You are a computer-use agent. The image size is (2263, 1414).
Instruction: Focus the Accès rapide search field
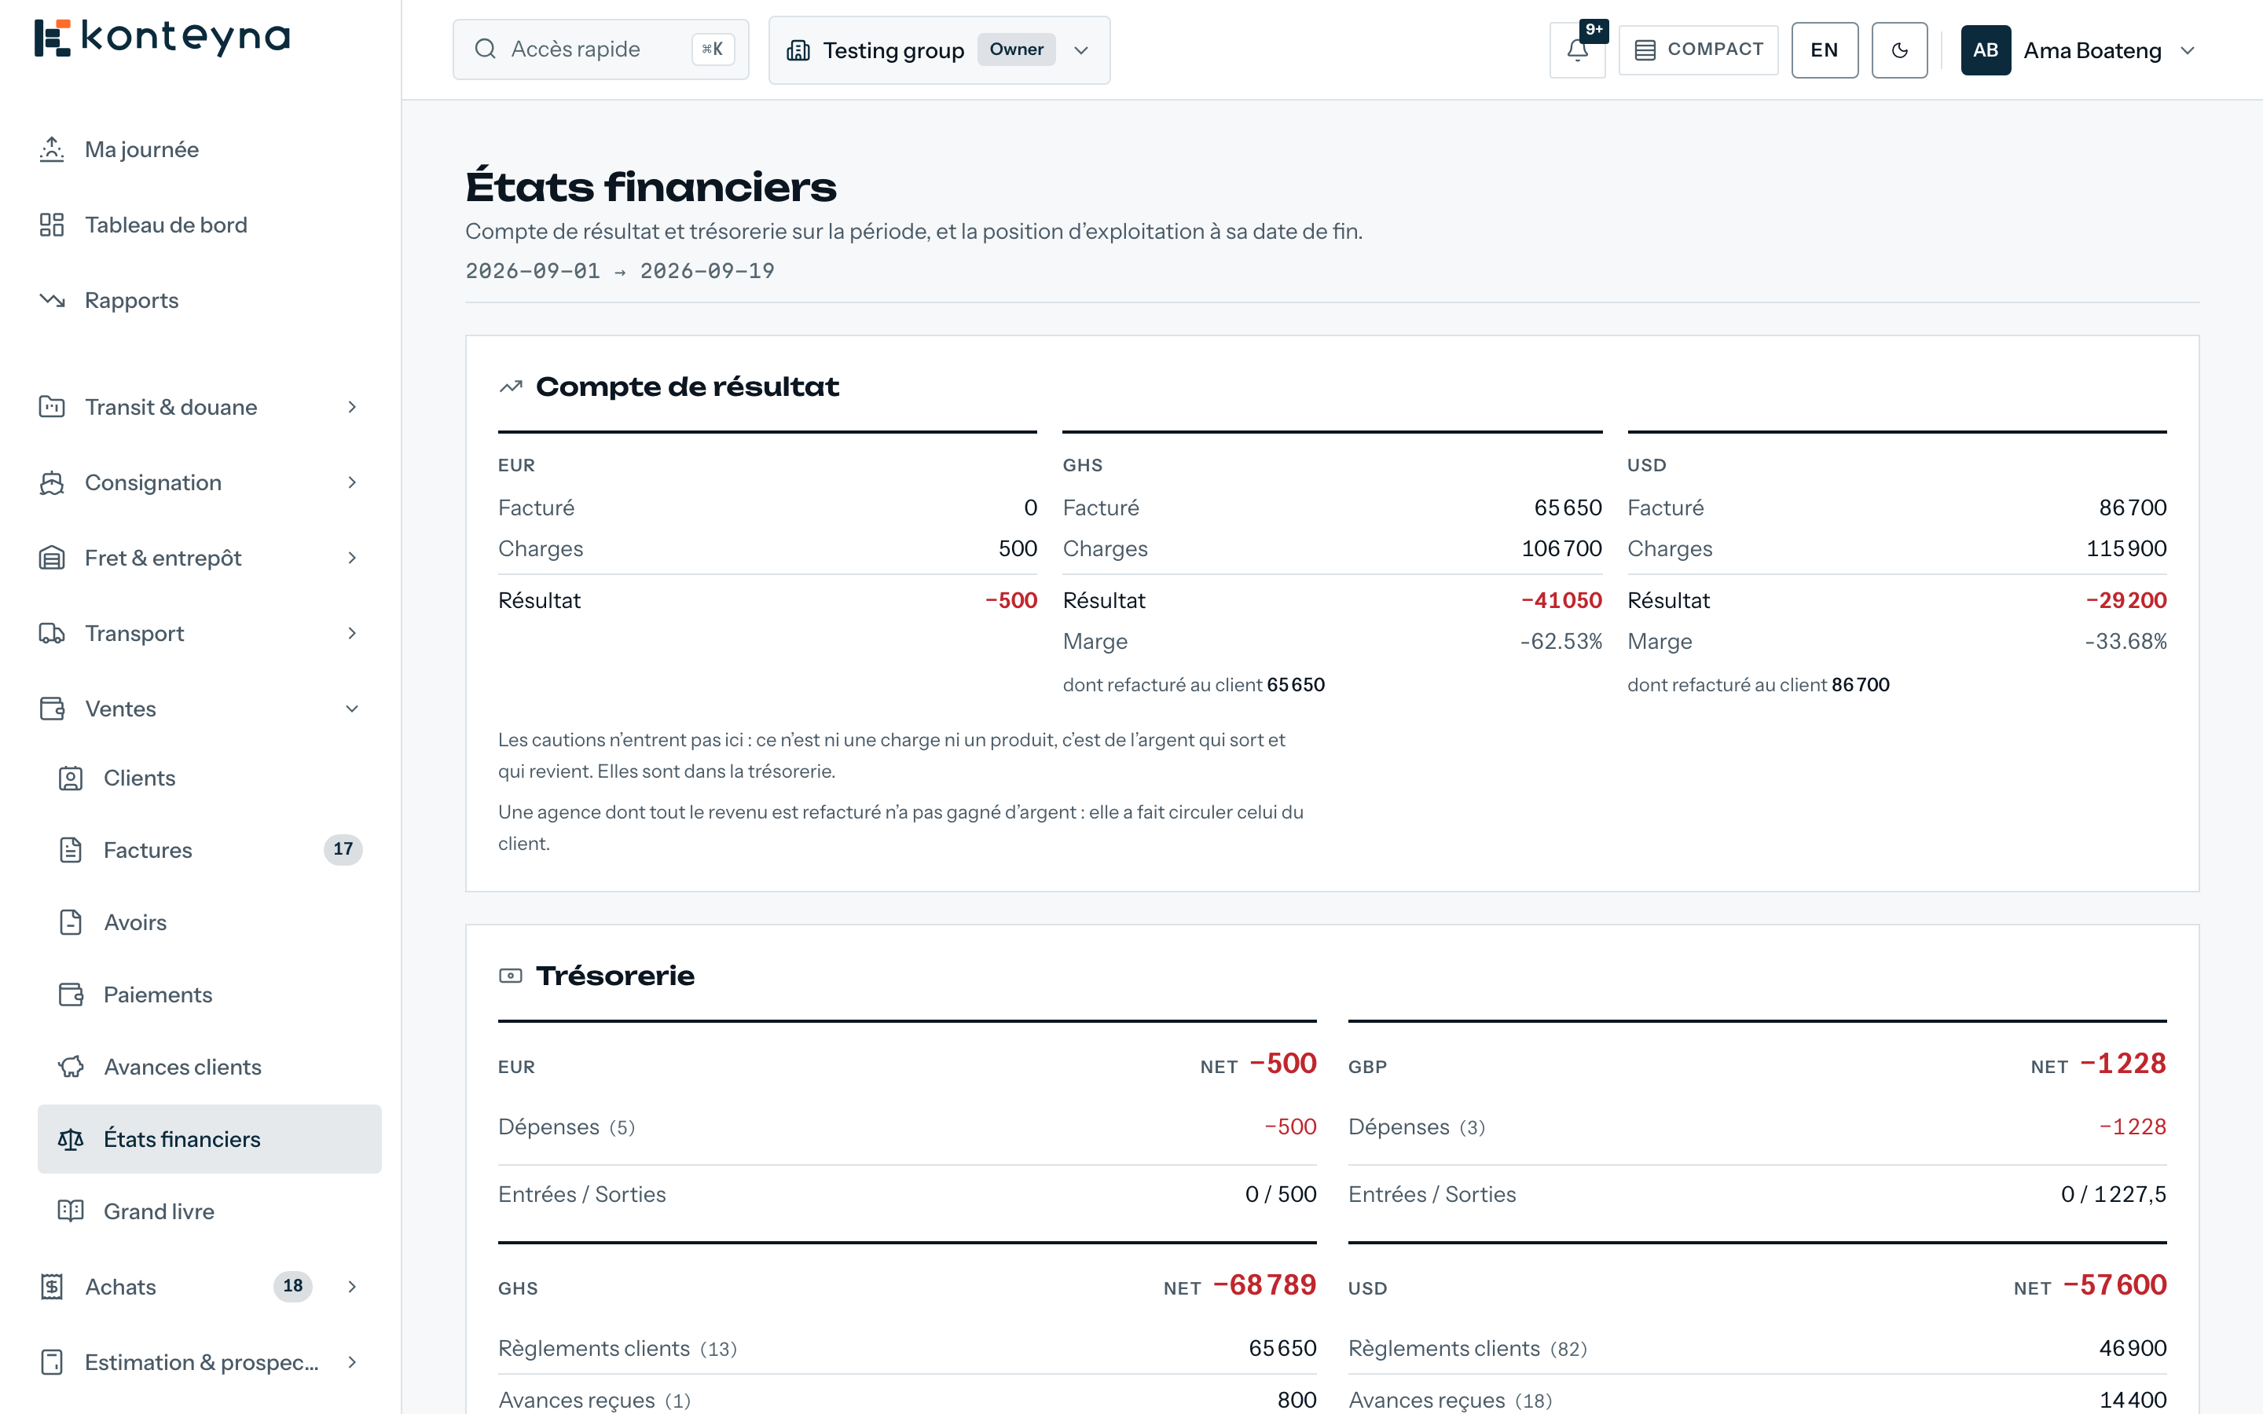600,49
